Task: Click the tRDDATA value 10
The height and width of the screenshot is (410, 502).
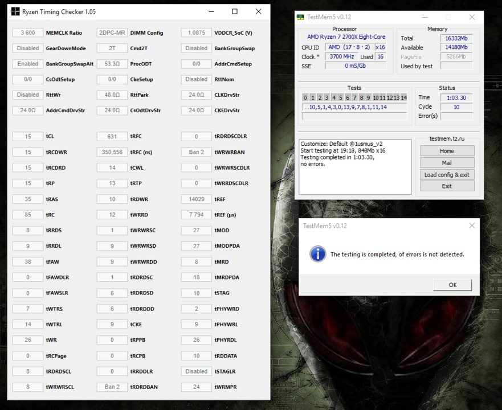Action: (196, 356)
